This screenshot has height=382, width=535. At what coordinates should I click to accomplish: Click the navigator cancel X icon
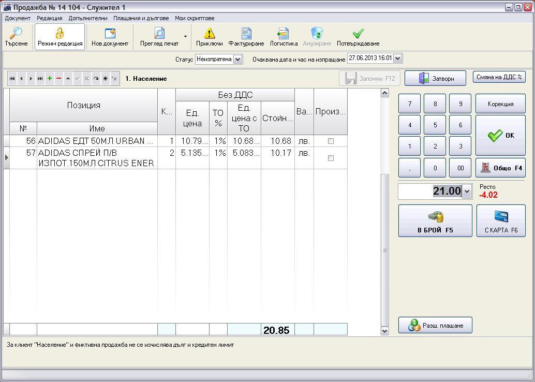(86, 79)
